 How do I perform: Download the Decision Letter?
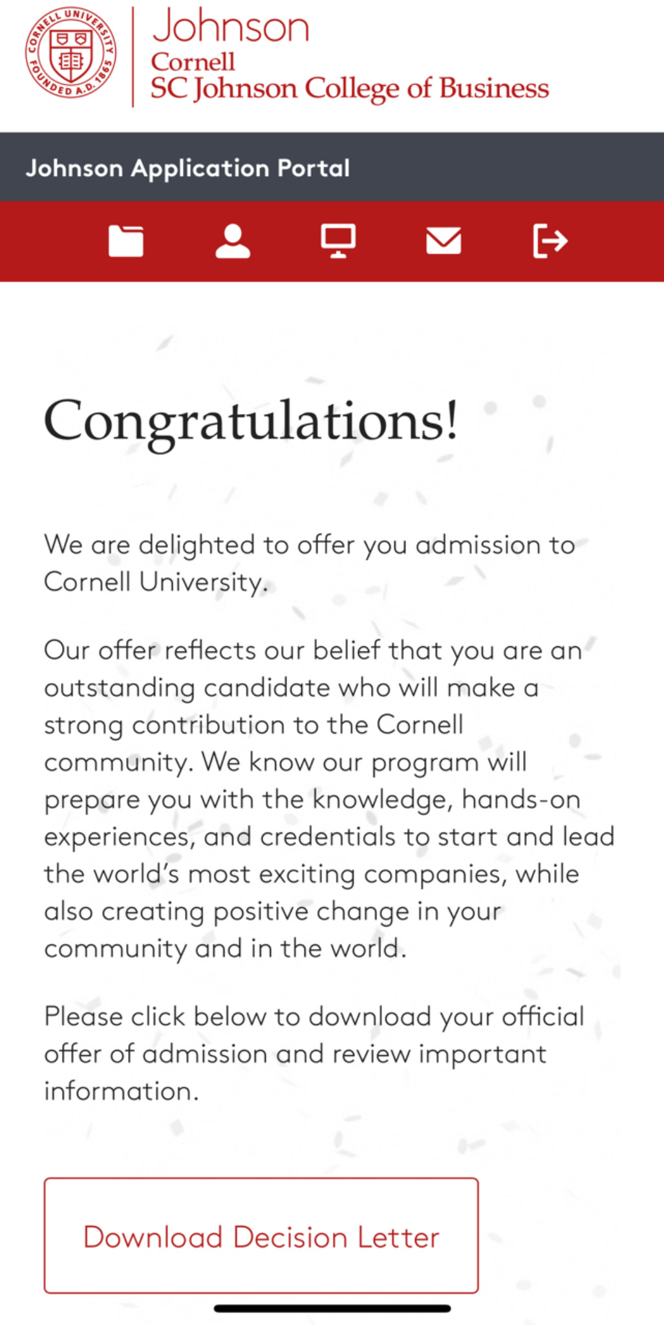tap(261, 1236)
